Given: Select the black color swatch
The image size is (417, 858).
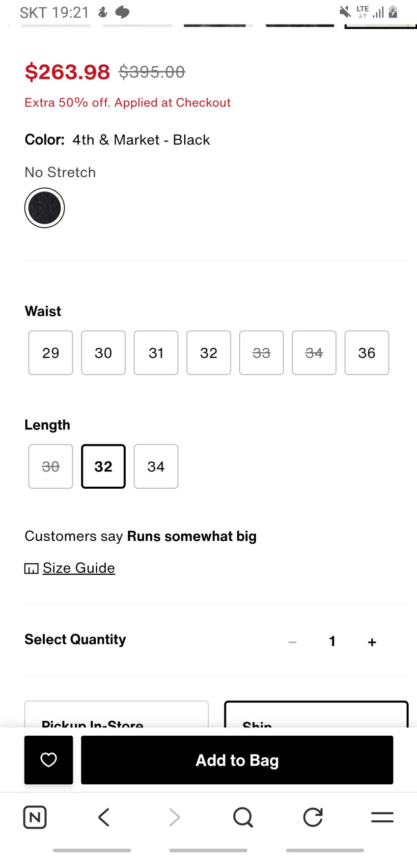Looking at the screenshot, I should tap(45, 208).
